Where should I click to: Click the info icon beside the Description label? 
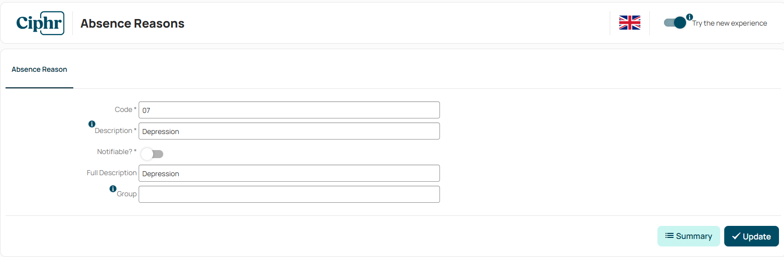pos(92,124)
